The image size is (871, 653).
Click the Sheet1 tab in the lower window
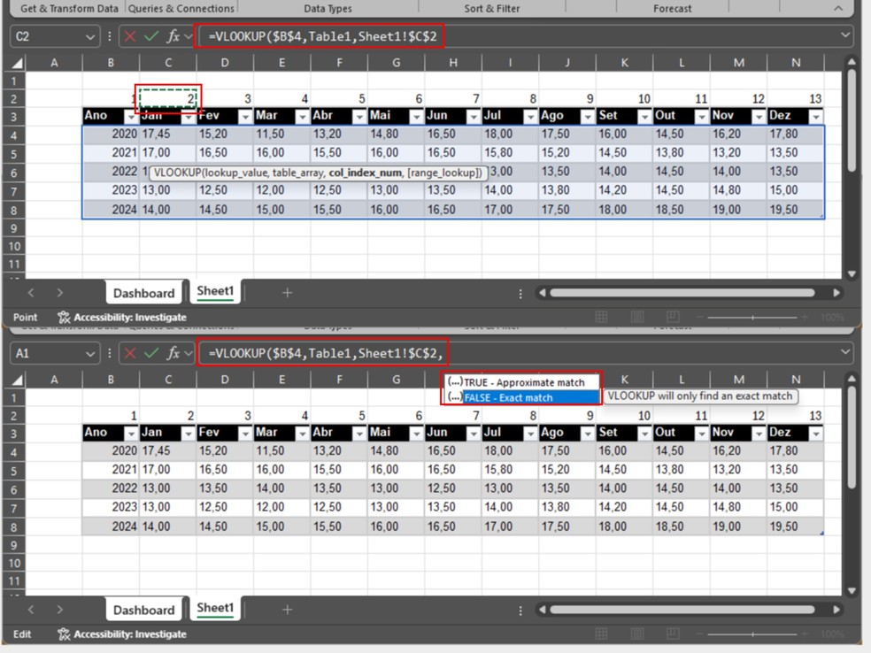(x=215, y=608)
